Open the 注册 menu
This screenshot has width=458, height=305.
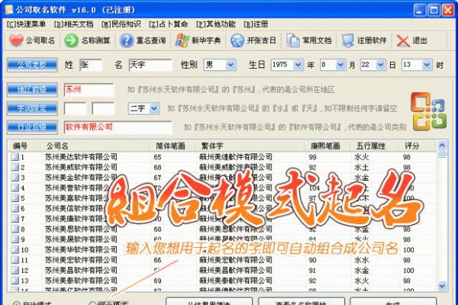[256, 24]
